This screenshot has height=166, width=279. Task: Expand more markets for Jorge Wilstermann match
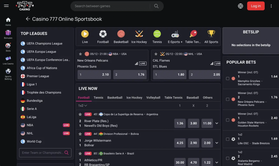point(217,143)
